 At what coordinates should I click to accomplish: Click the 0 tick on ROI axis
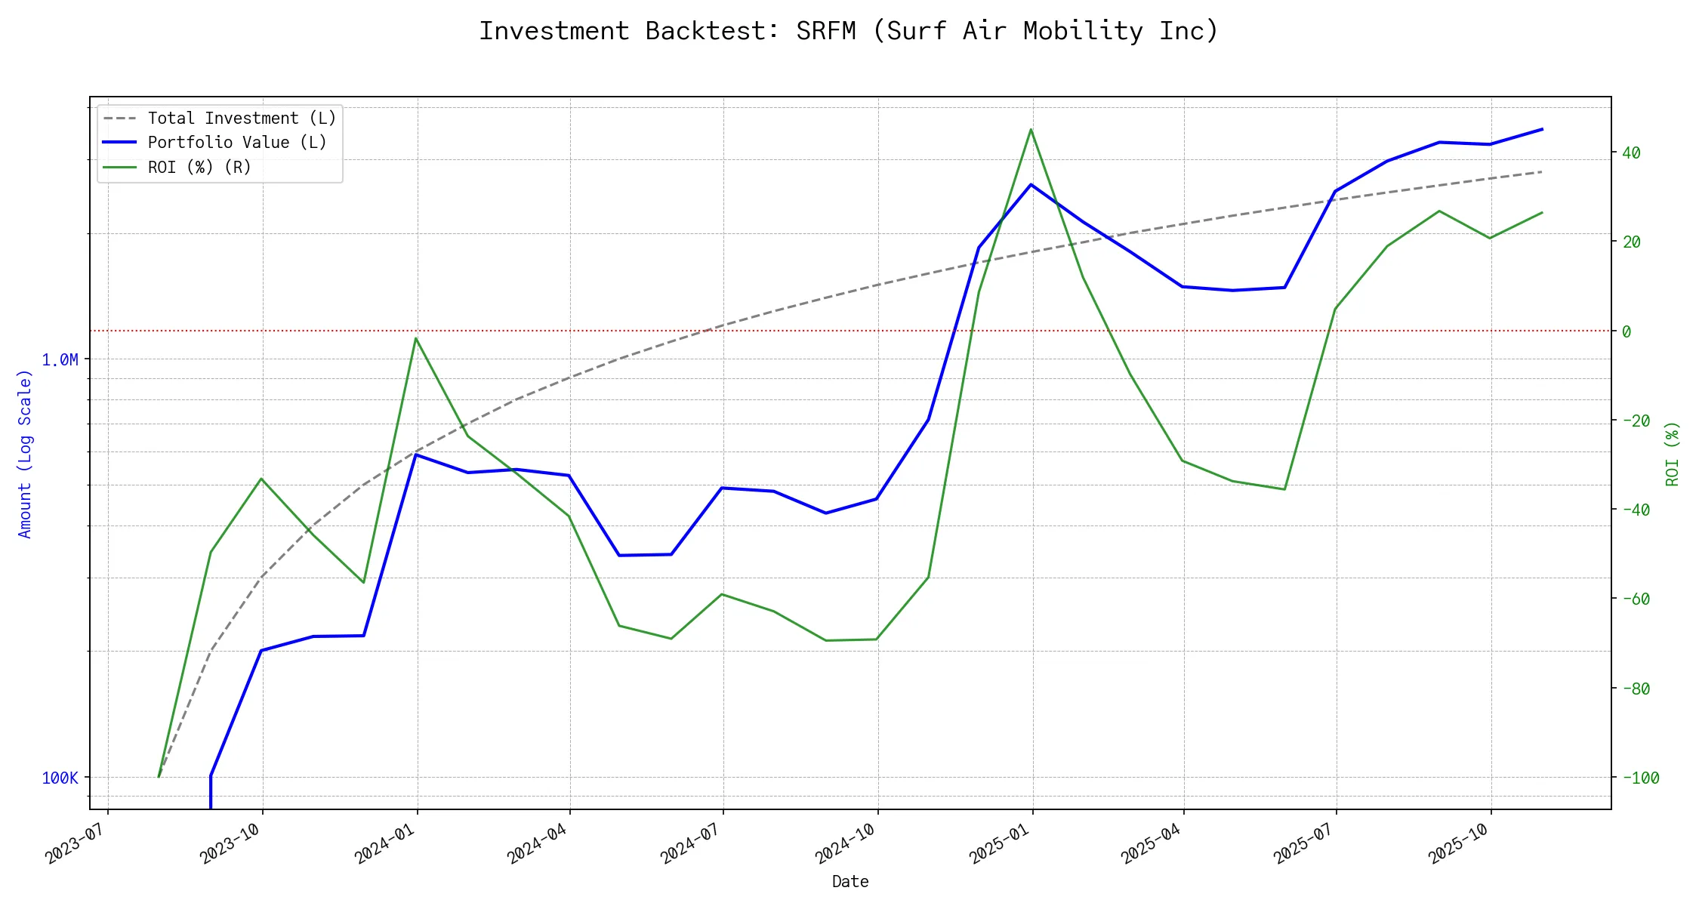click(1627, 331)
